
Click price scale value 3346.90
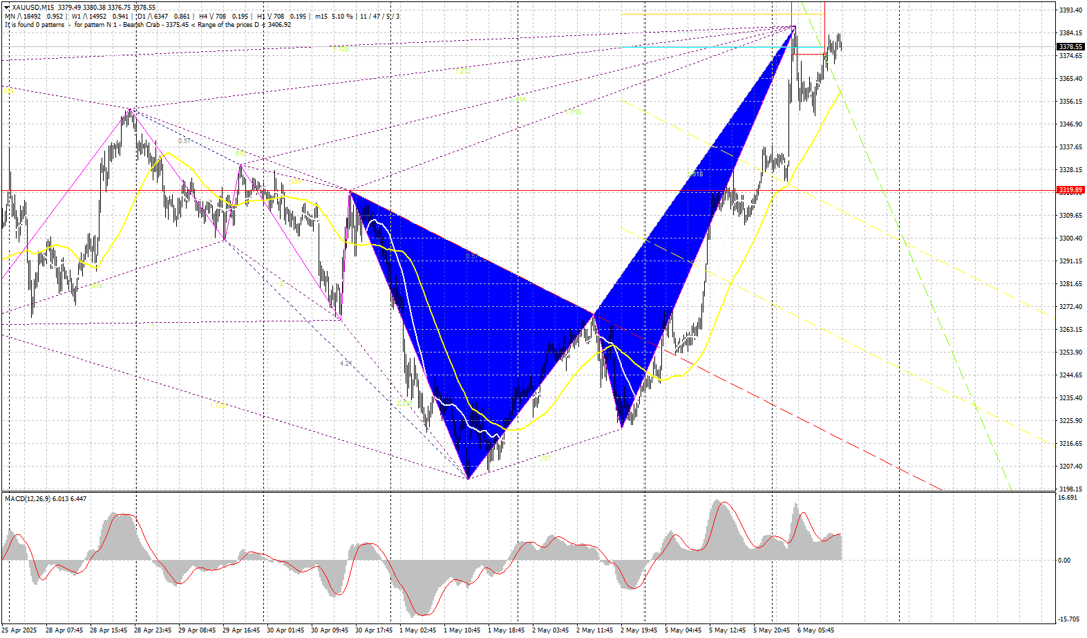tap(1070, 124)
